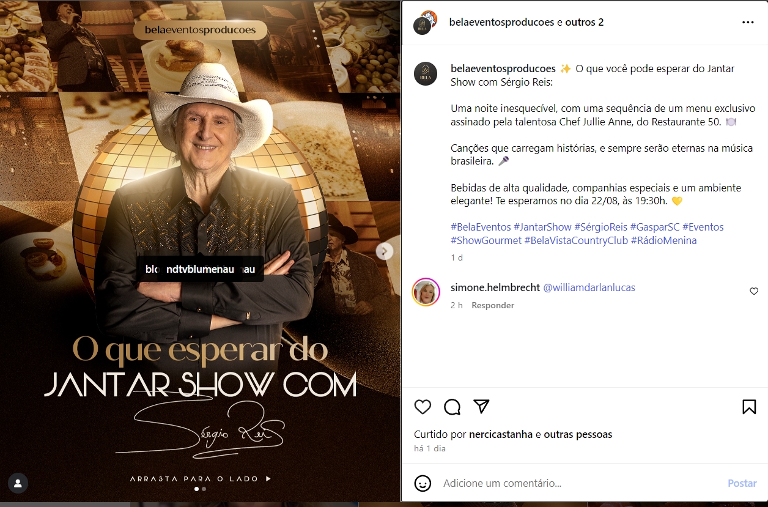Open simone.helmbrecht's profile picture
Screen dimensions: 768x507
[x=426, y=292]
